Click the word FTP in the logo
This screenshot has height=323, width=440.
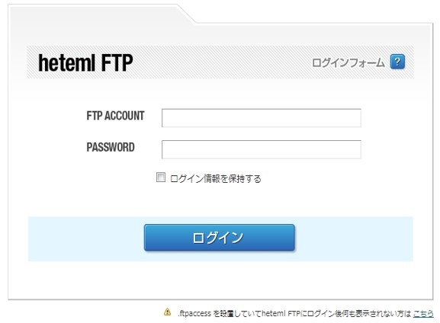click(x=117, y=62)
